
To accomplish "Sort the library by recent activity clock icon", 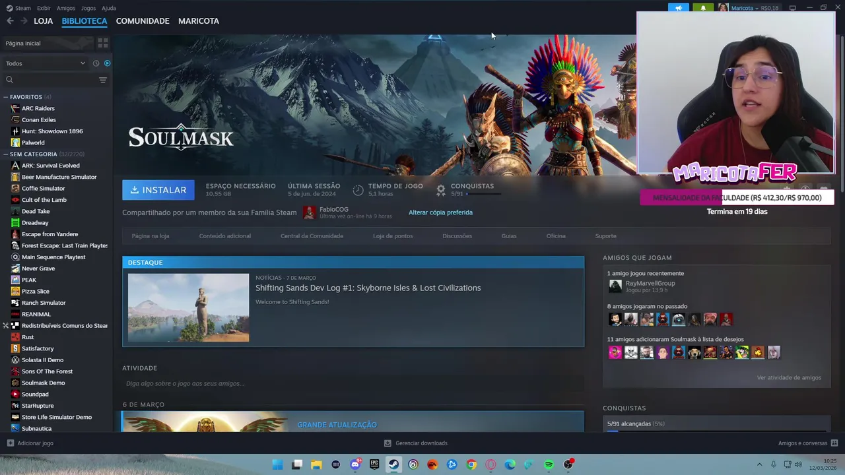I will pyautogui.click(x=96, y=63).
